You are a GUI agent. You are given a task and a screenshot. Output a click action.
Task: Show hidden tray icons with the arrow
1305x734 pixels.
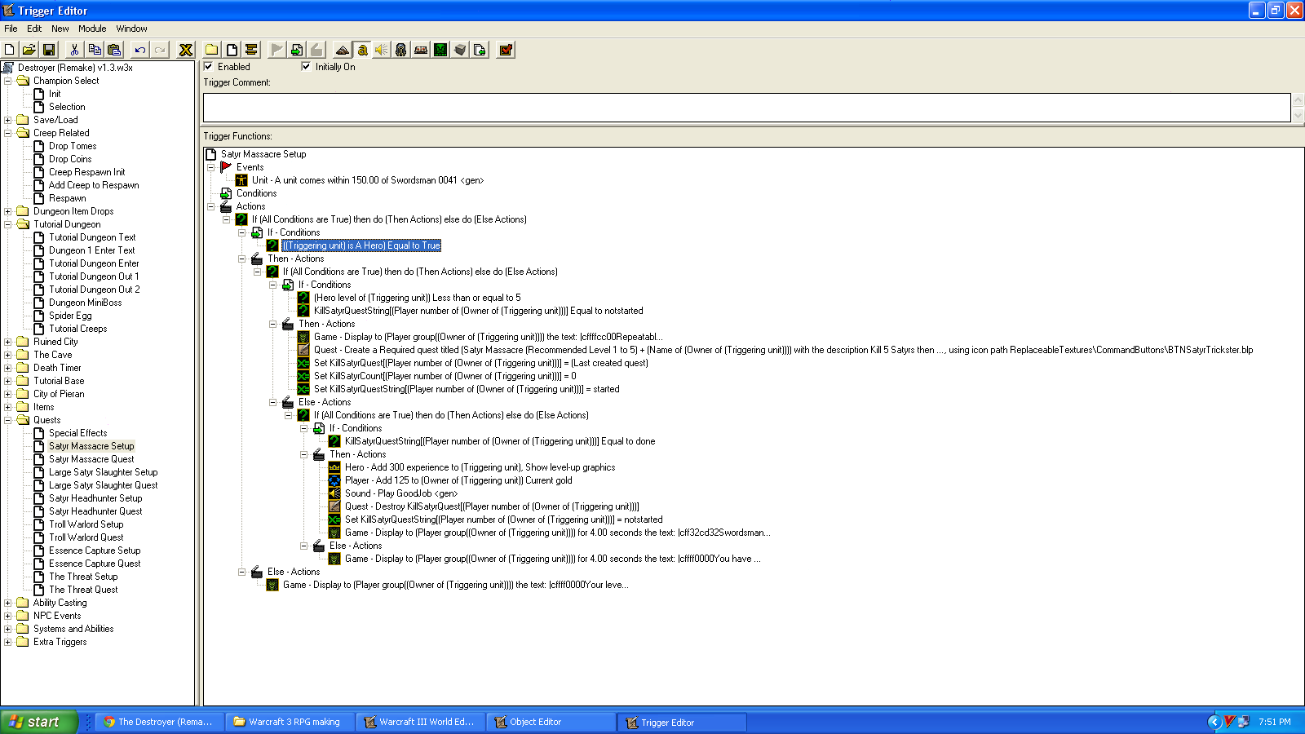[1214, 722]
